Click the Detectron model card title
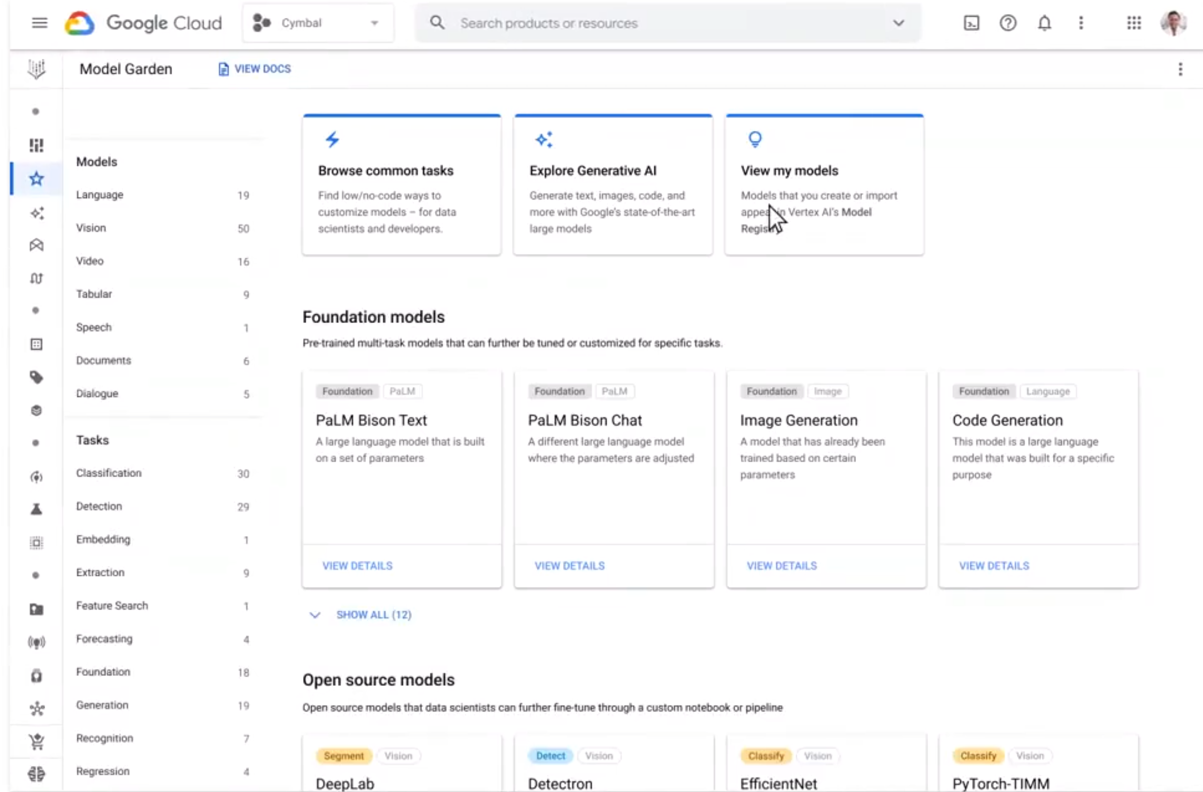Viewport: 1203px width, 792px height. click(560, 783)
